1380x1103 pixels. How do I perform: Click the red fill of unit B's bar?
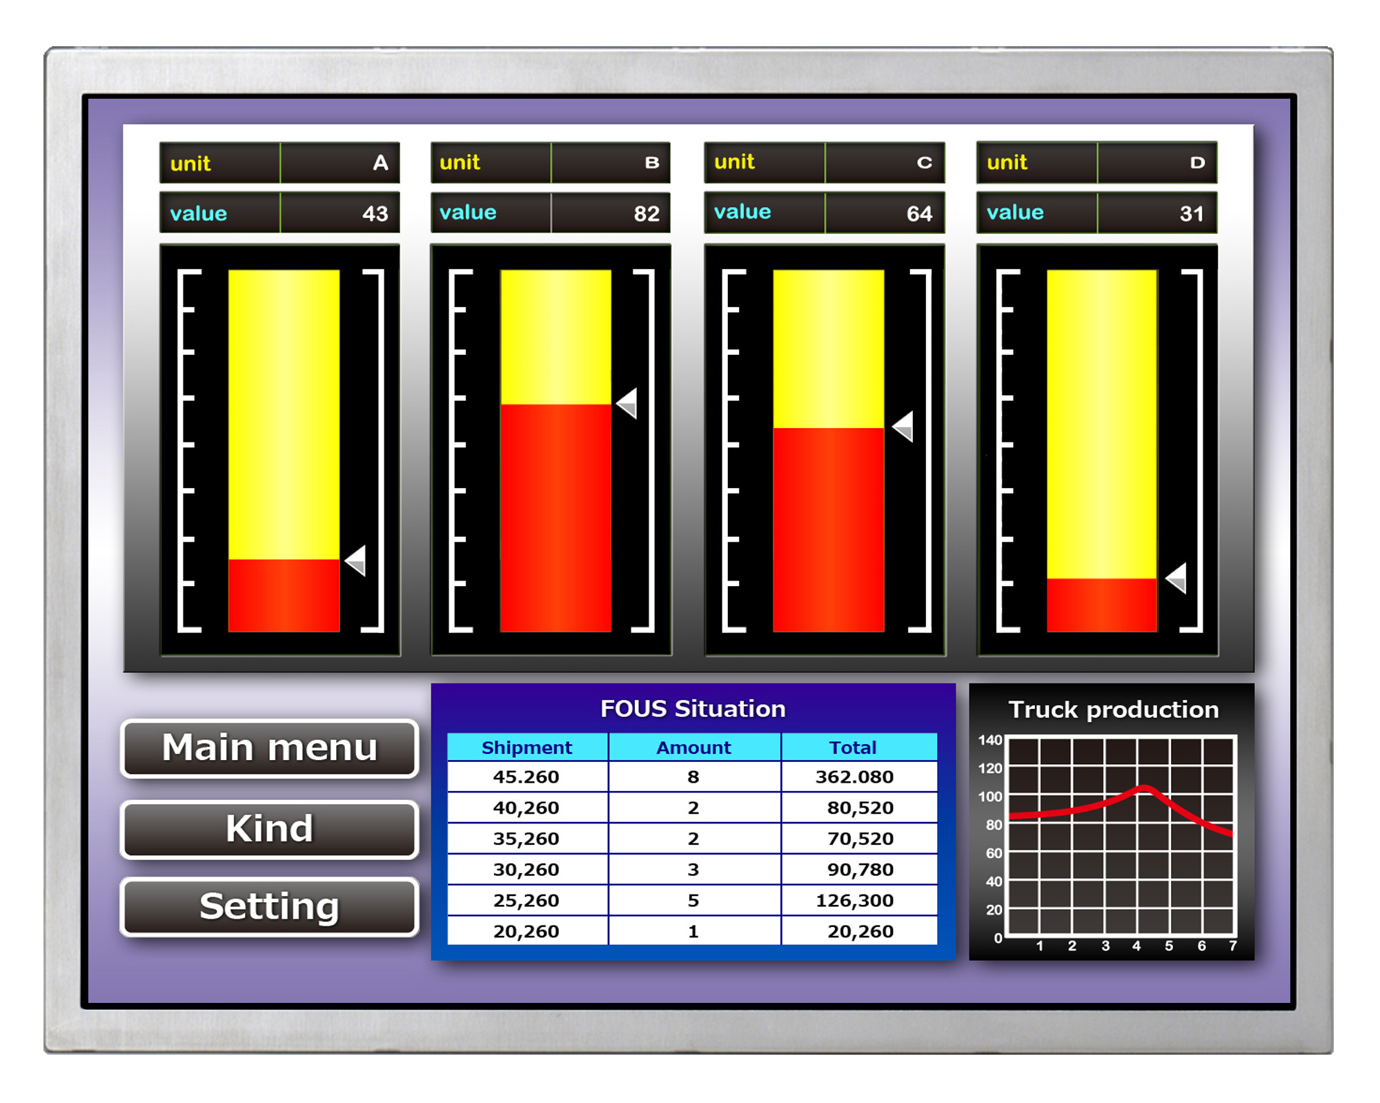pyautogui.click(x=555, y=518)
